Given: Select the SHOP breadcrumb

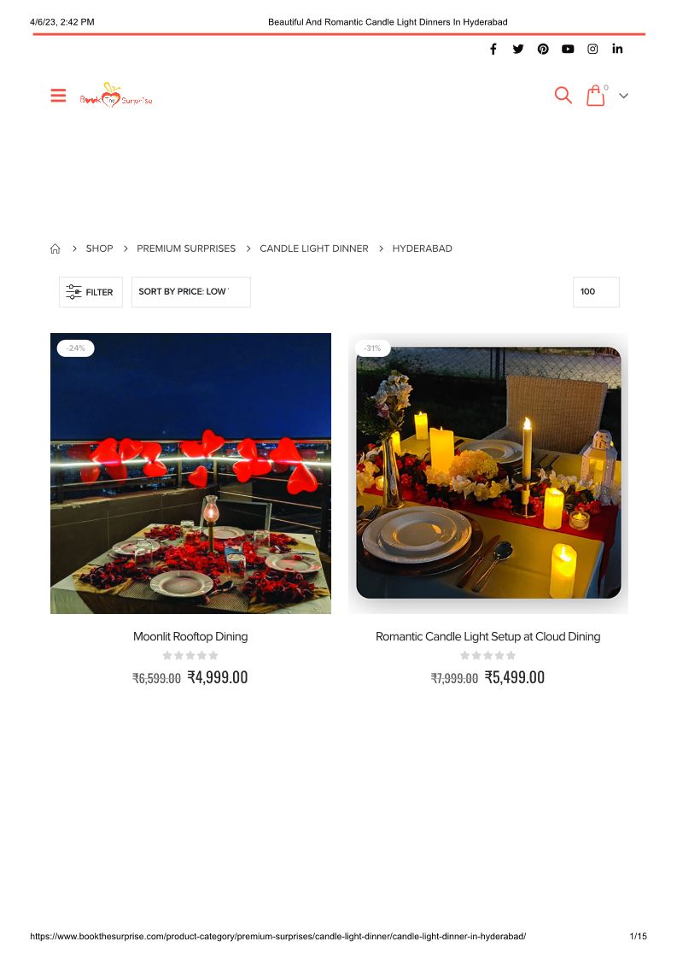Looking at the screenshot, I should [x=99, y=249].
